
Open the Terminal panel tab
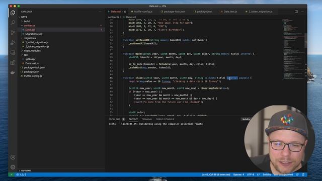click(147, 119)
